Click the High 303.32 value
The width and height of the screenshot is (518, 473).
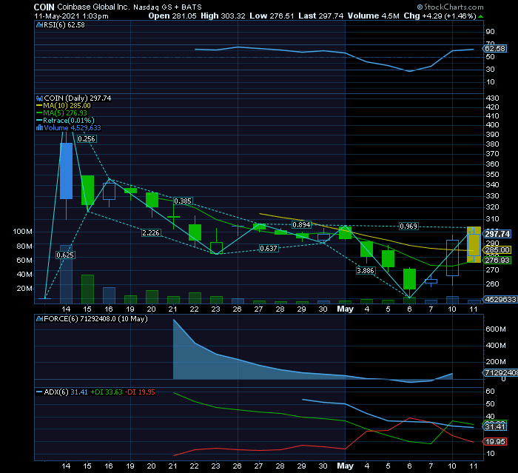[x=223, y=16]
